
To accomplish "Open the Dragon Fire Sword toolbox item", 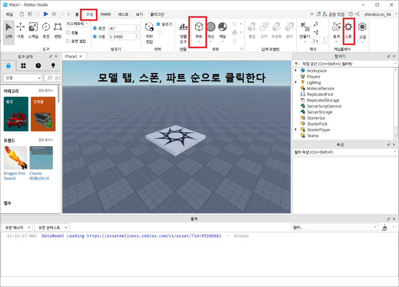I will [15, 158].
